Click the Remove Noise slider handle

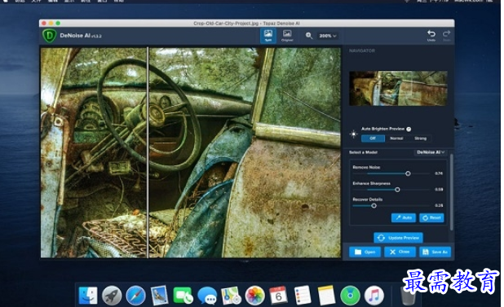click(x=408, y=173)
